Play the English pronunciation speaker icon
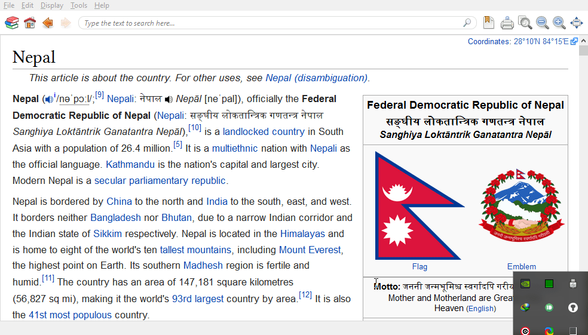588x335 pixels. (49, 99)
